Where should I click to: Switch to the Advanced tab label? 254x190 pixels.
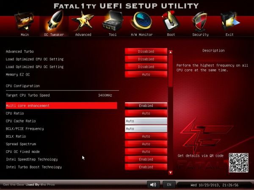click(83, 35)
